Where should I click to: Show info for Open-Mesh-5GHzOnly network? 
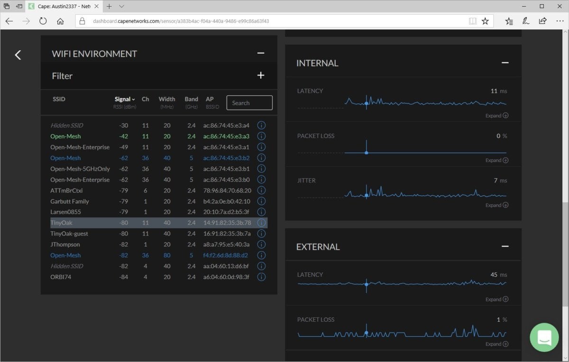261,169
